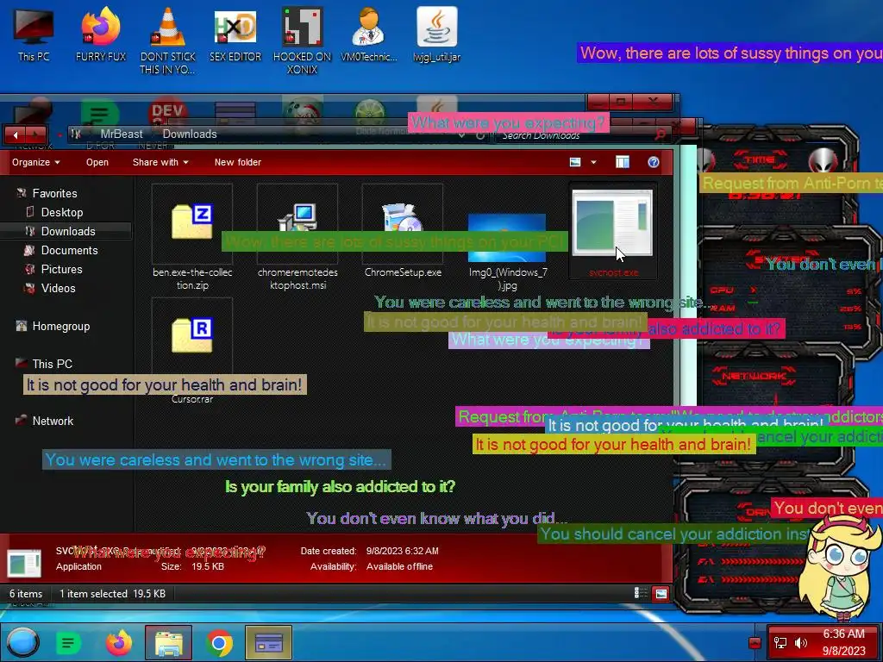Open the green notes app on taskbar
The image size is (883, 662).
click(68, 642)
